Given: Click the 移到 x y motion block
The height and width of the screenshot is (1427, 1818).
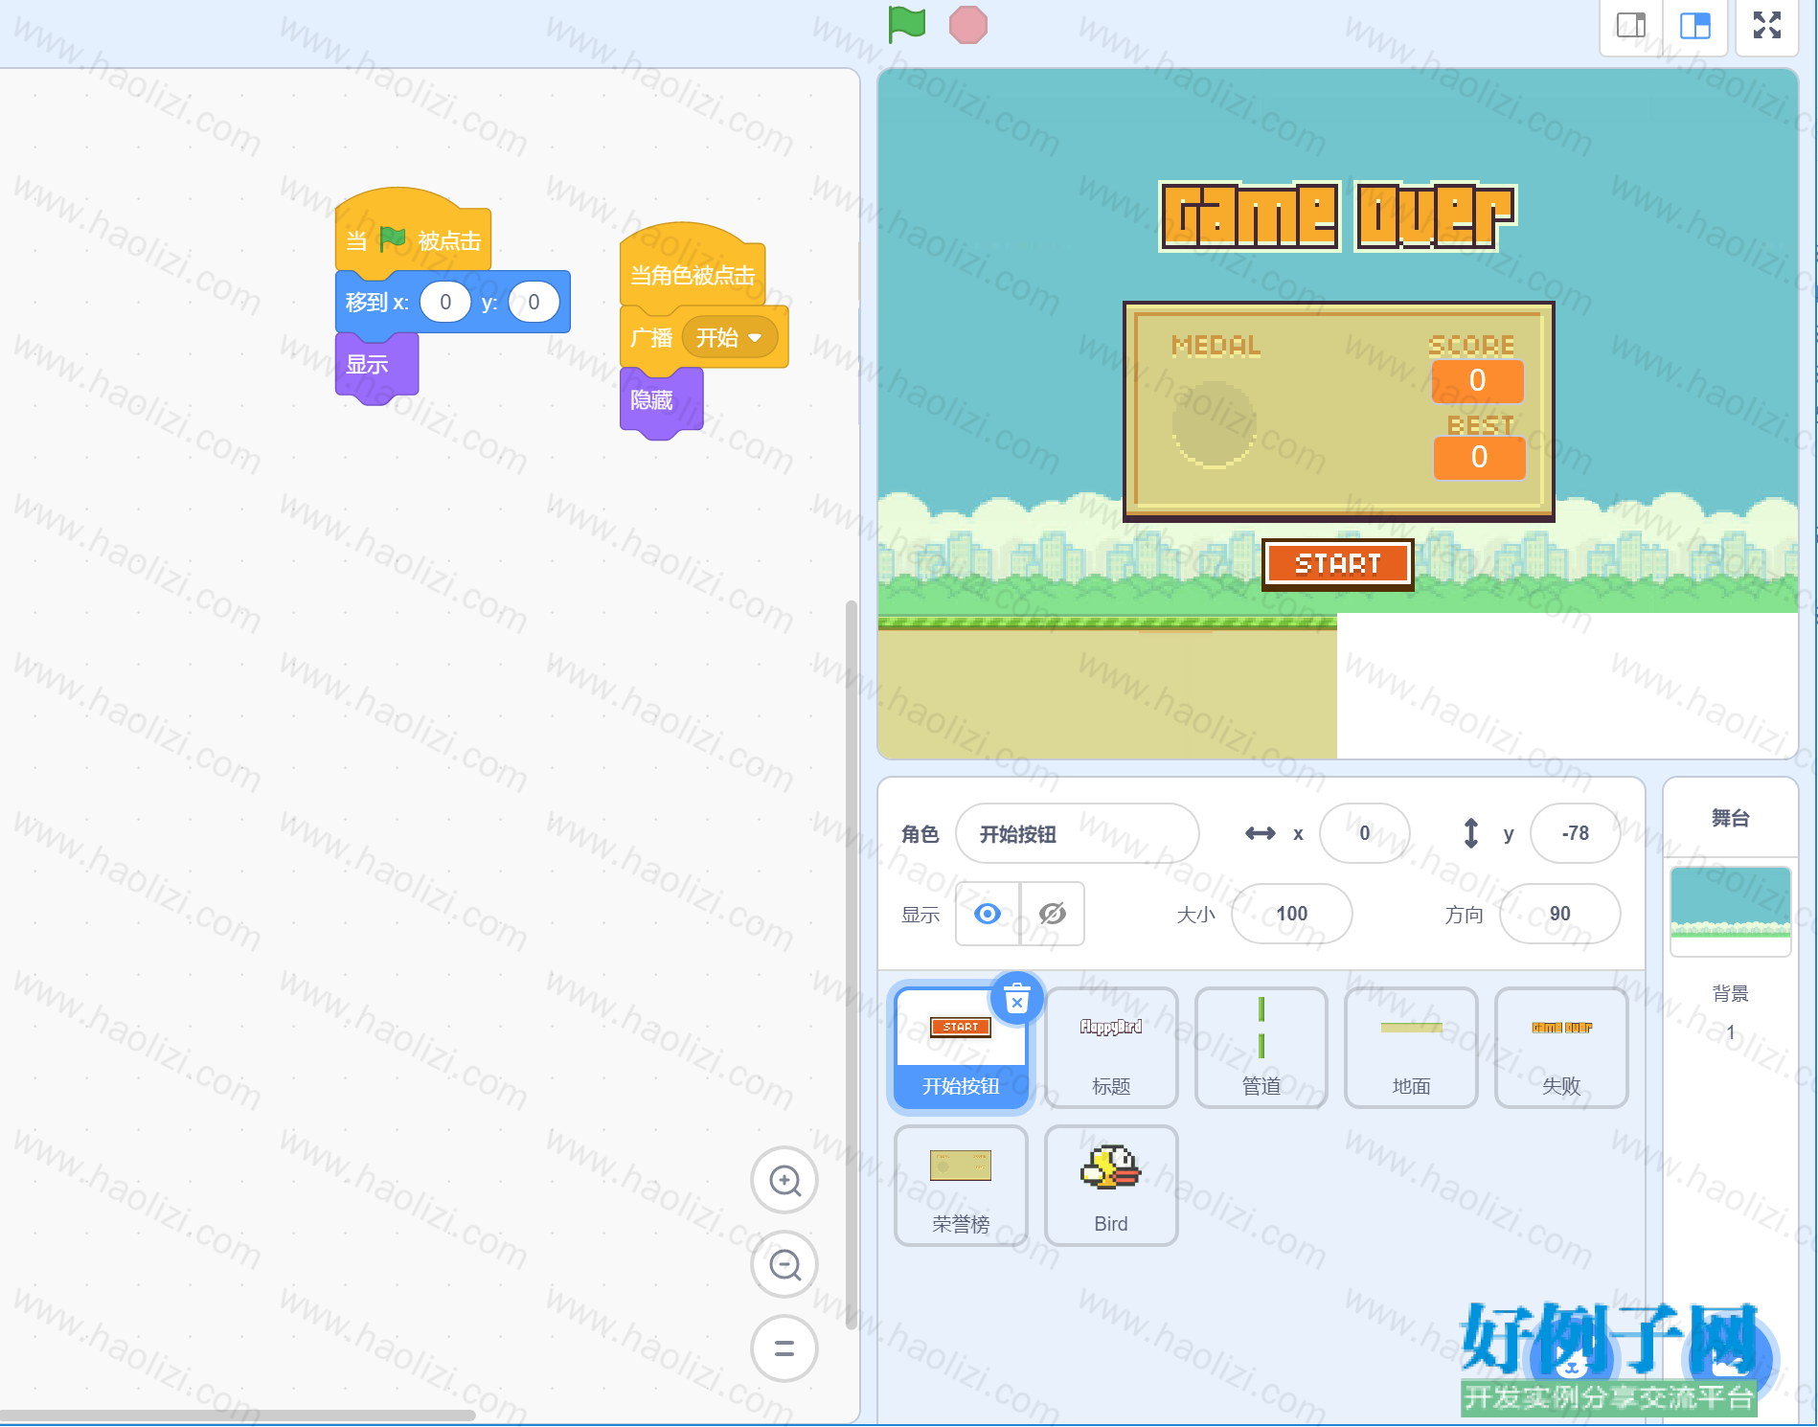Looking at the screenshot, I should 452,303.
